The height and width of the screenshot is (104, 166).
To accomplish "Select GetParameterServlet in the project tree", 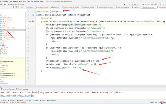I will [7, 20].
